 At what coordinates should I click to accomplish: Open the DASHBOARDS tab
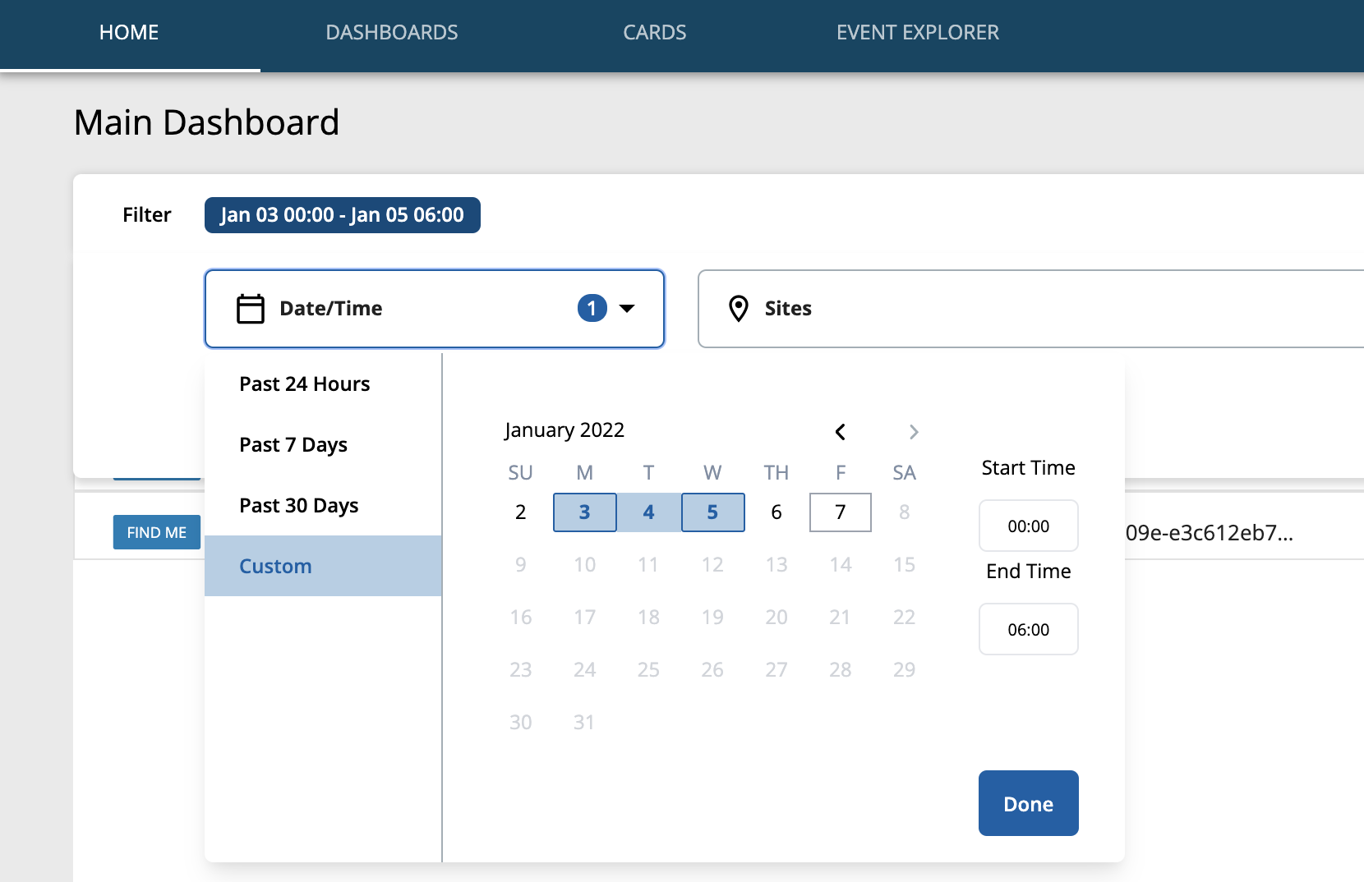(x=392, y=32)
